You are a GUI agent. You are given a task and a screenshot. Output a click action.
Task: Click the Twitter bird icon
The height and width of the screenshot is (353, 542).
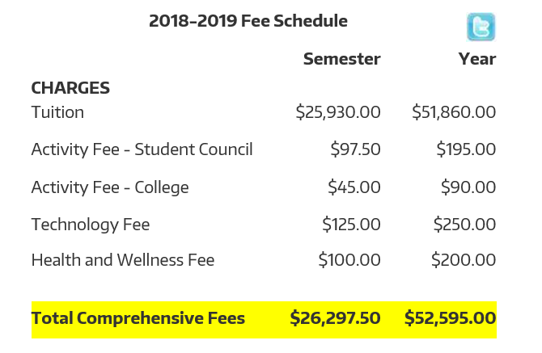click(481, 27)
